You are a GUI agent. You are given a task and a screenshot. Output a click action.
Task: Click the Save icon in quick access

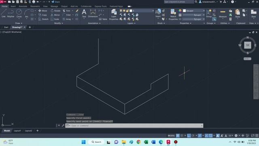(17, 2)
